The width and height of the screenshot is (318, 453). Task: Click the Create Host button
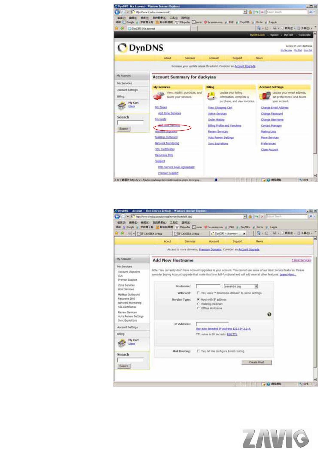[257, 362]
